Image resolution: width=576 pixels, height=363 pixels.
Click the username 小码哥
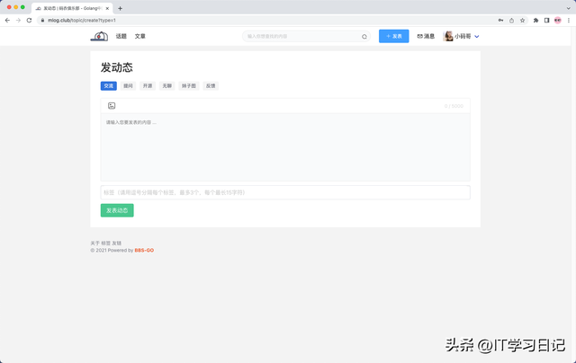pyautogui.click(x=463, y=36)
